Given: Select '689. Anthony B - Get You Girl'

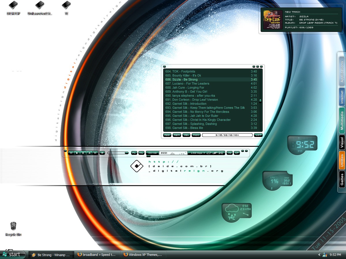Looking at the screenshot, I should tap(211, 92).
